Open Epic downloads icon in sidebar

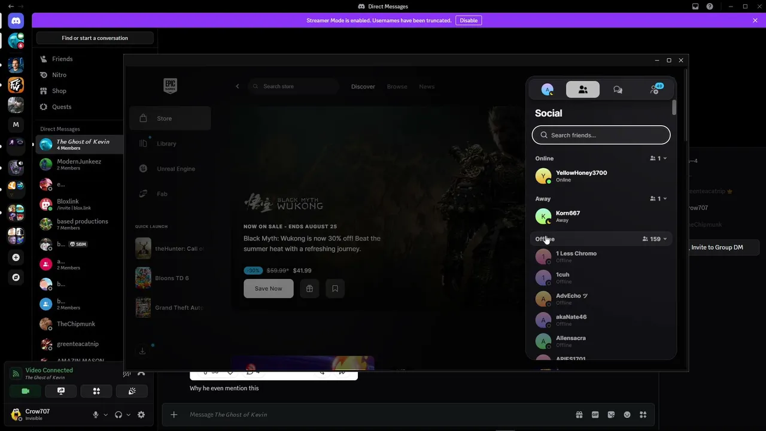pyautogui.click(x=142, y=351)
